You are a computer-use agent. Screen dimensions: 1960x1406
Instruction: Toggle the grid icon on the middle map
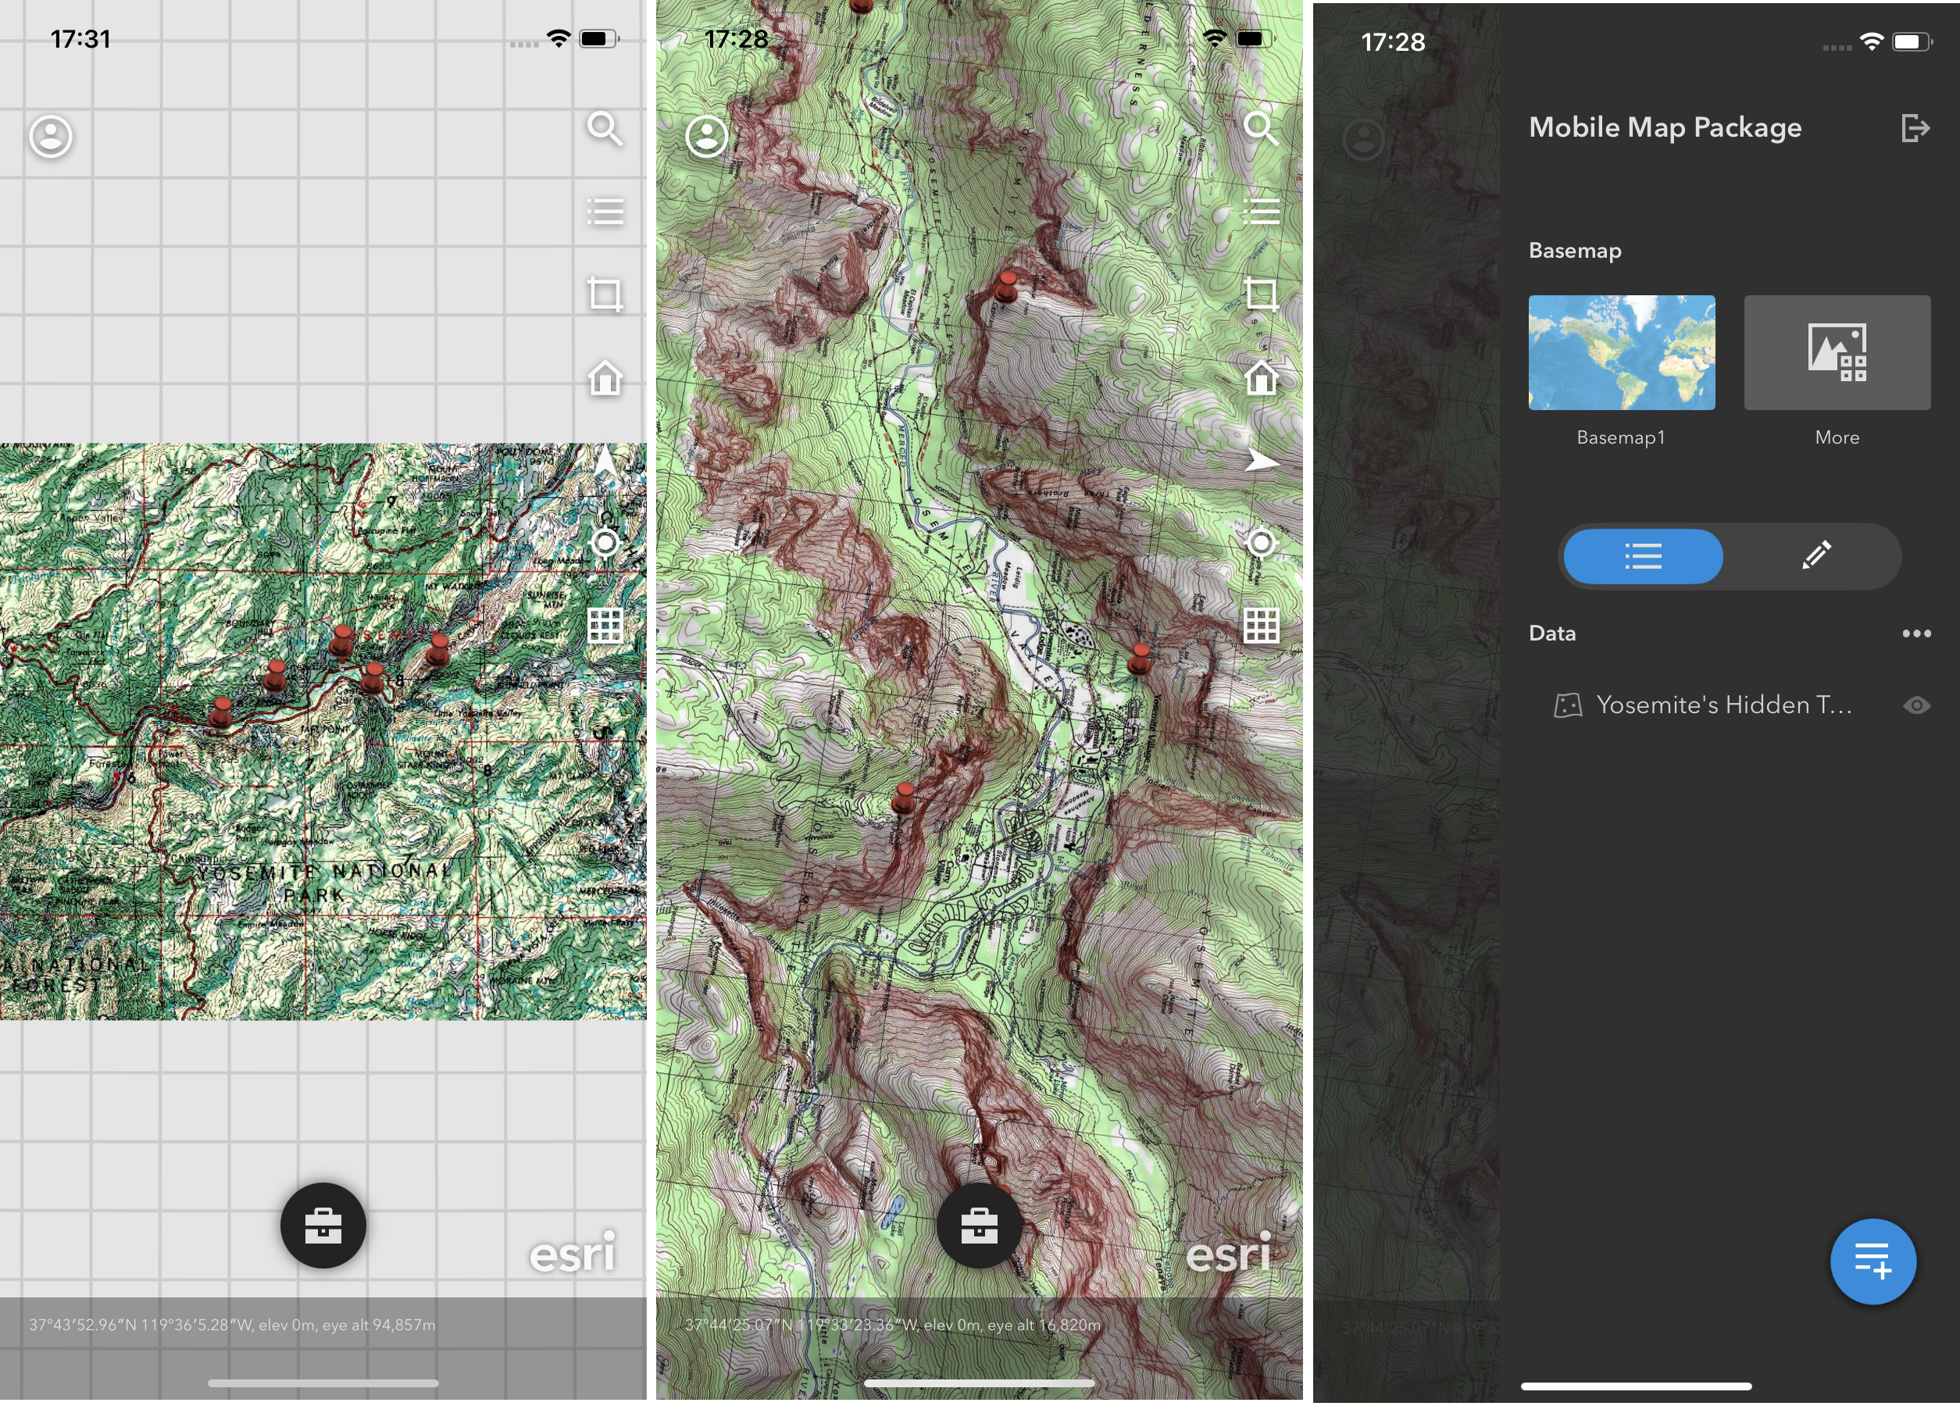1261,625
